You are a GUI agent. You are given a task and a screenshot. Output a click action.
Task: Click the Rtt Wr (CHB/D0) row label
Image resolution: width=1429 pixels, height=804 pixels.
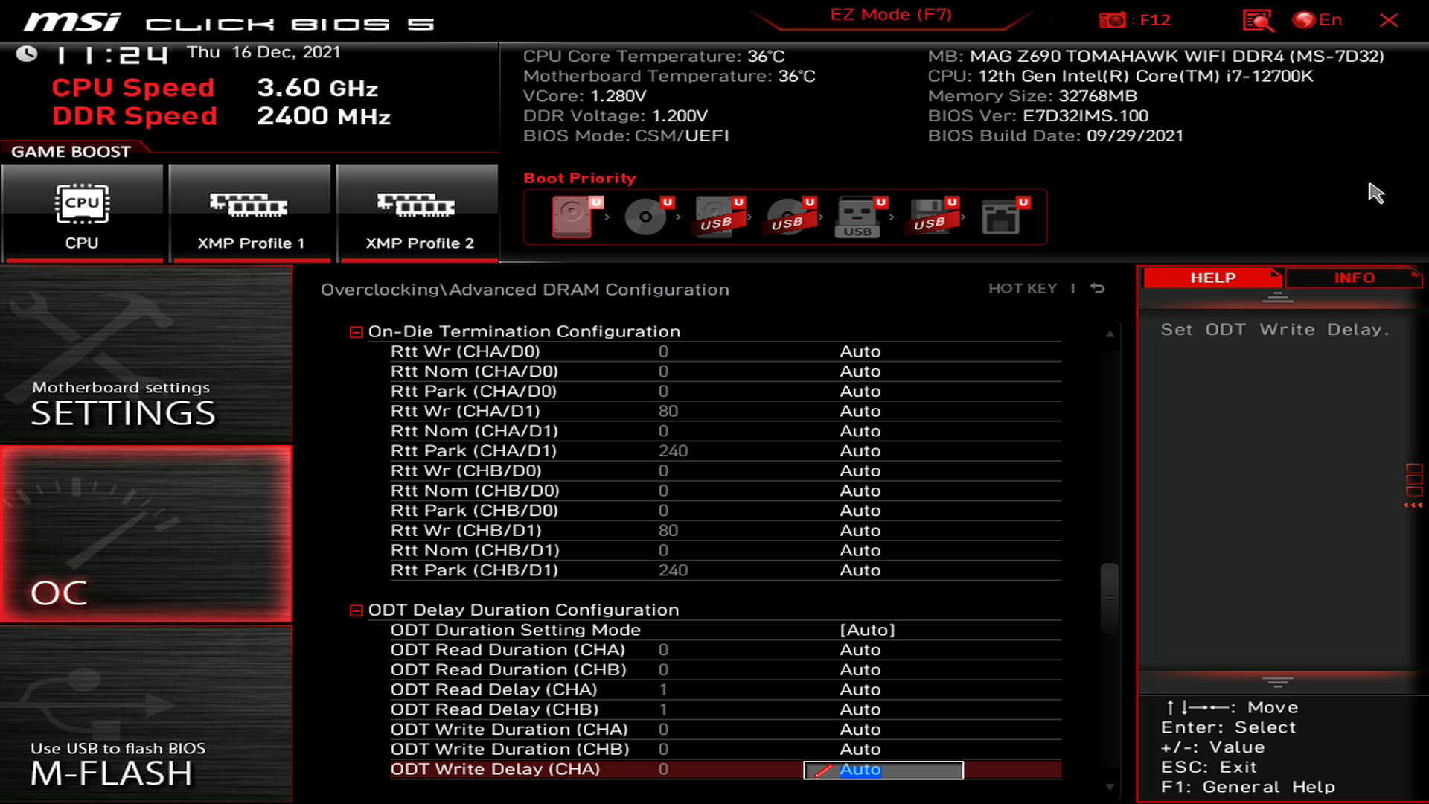tap(466, 471)
